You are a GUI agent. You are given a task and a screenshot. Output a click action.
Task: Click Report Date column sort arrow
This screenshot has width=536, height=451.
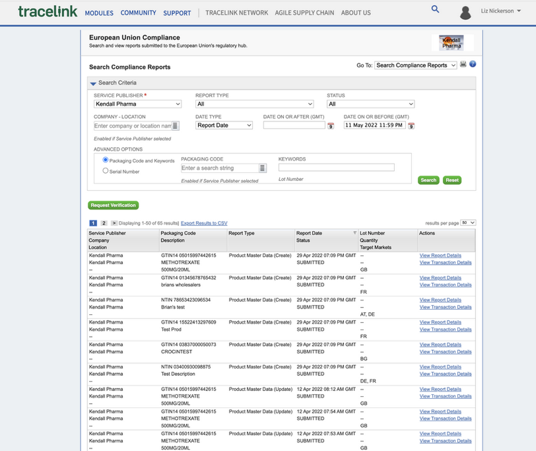pos(355,233)
